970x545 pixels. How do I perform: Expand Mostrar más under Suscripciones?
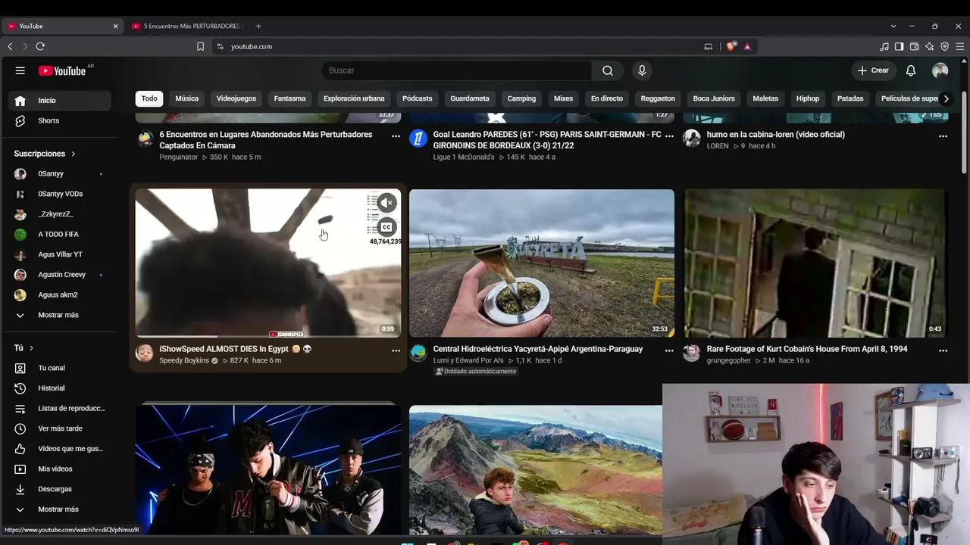tap(59, 315)
